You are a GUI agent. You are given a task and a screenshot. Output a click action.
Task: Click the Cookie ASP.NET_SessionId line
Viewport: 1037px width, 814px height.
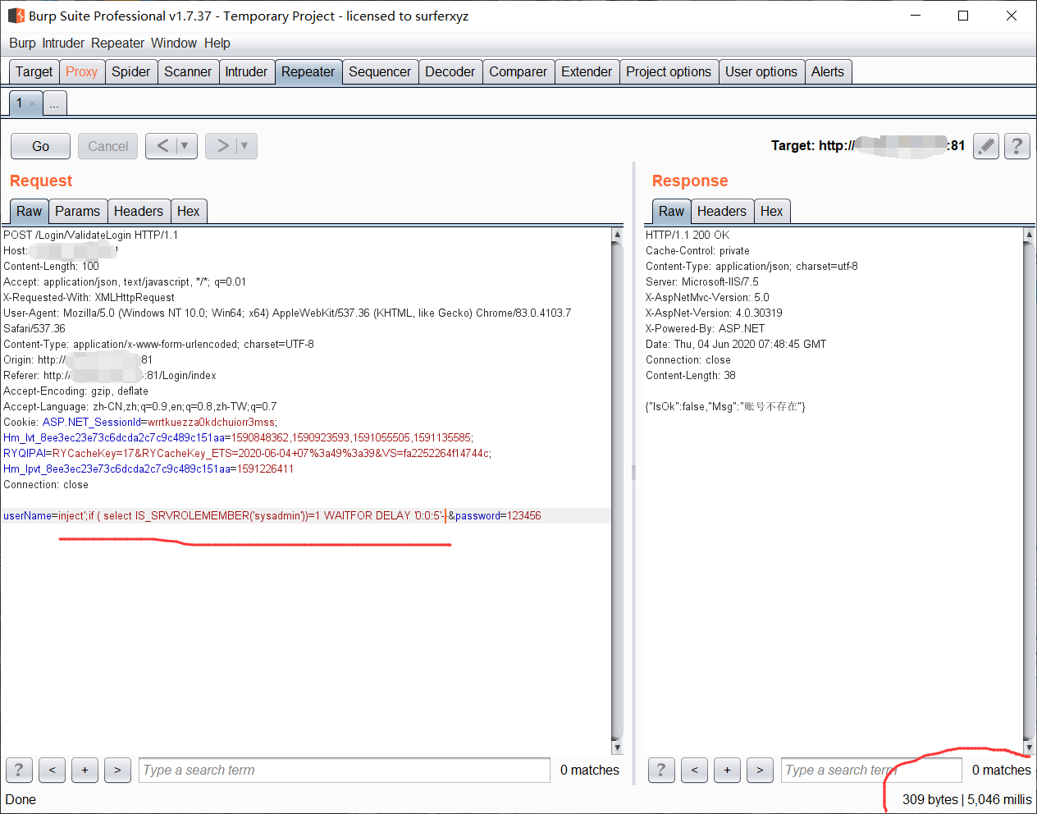139,422
